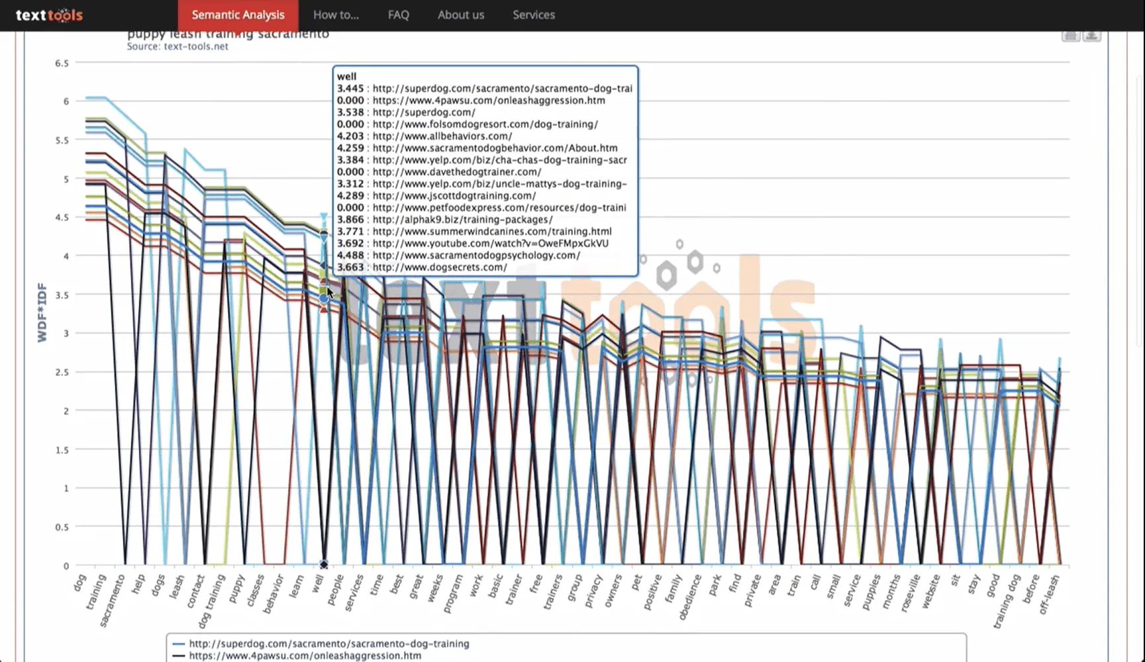Open the Services menu item
The image size is (1145, 662).
pos(533,15)
